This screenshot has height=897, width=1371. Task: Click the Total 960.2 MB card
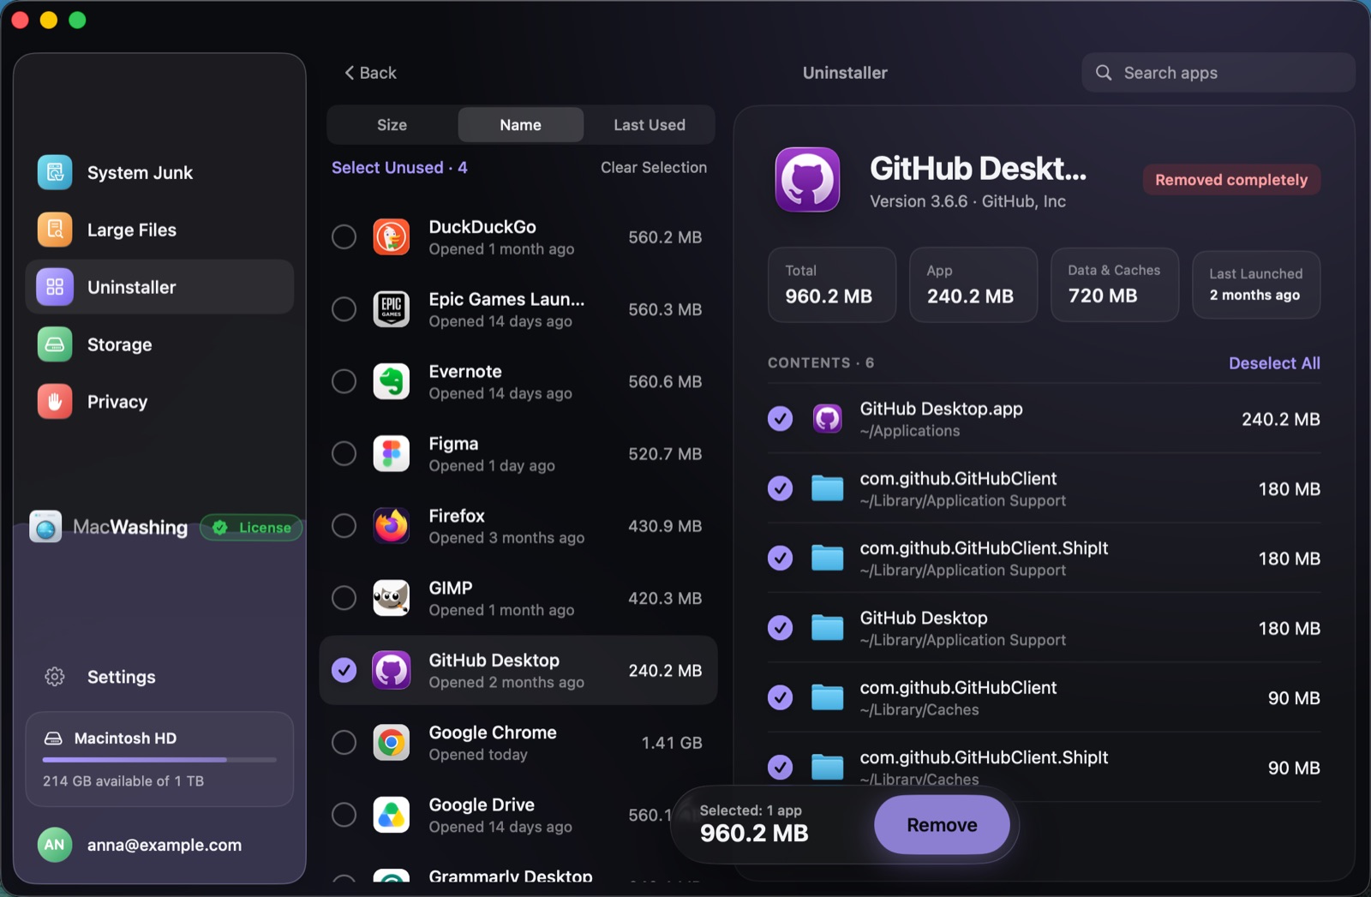[832, 284]
